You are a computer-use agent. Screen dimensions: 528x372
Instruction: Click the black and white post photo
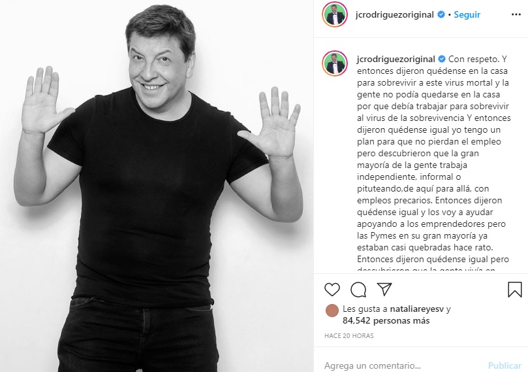pos(157,186)
